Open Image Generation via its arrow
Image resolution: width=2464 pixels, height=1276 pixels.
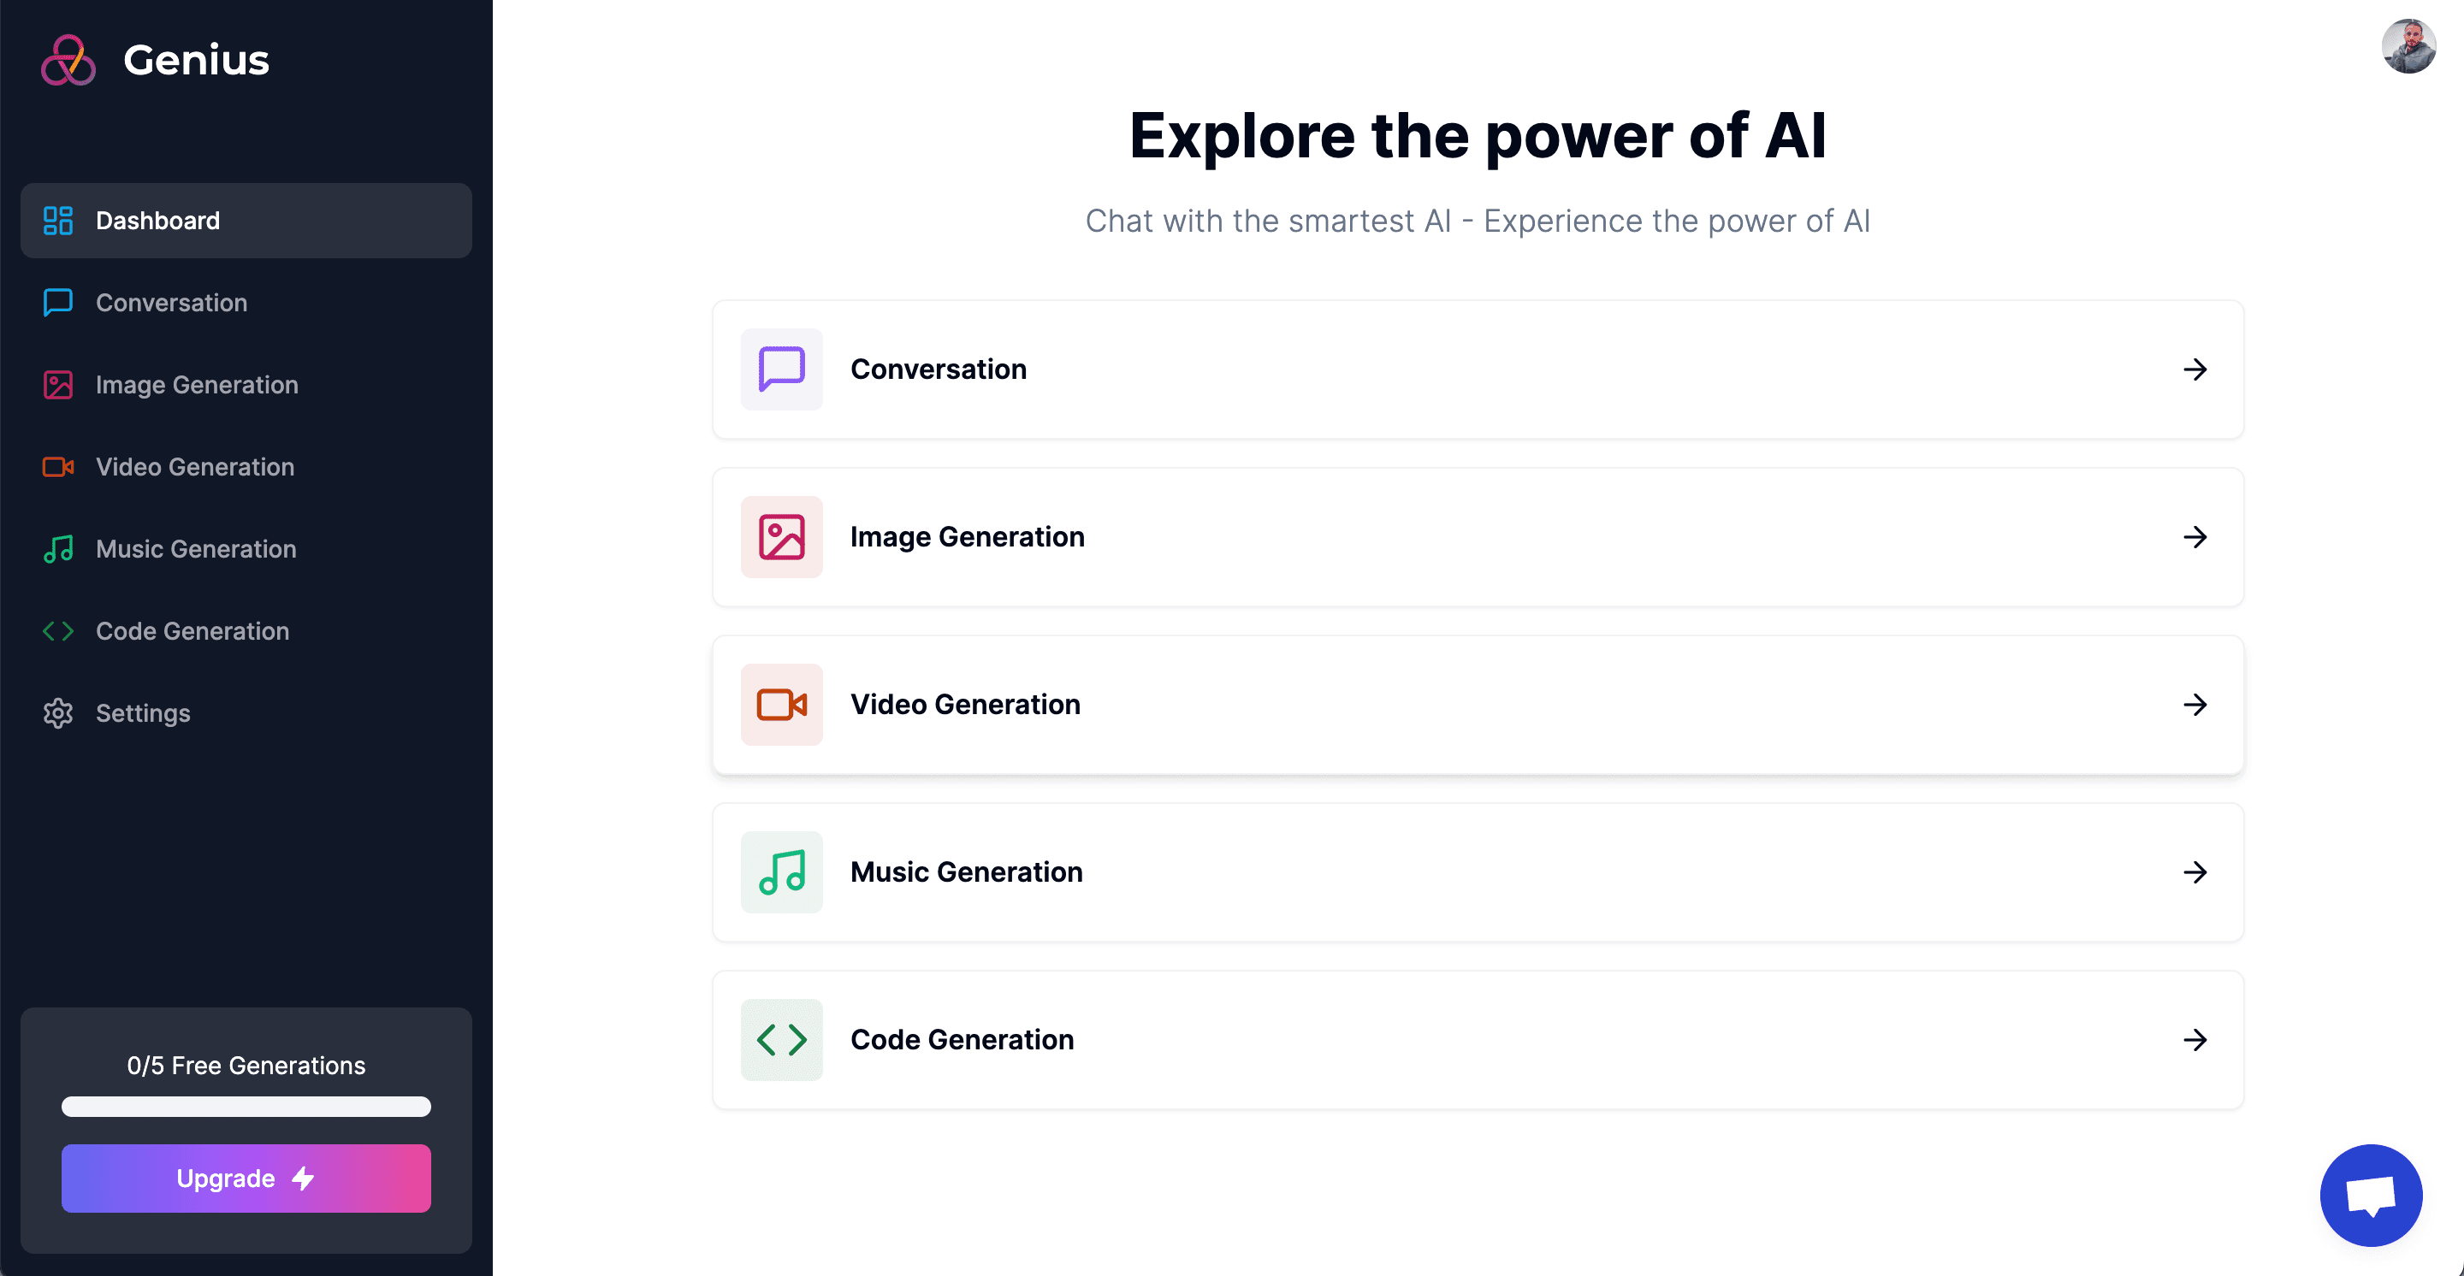2196,537
